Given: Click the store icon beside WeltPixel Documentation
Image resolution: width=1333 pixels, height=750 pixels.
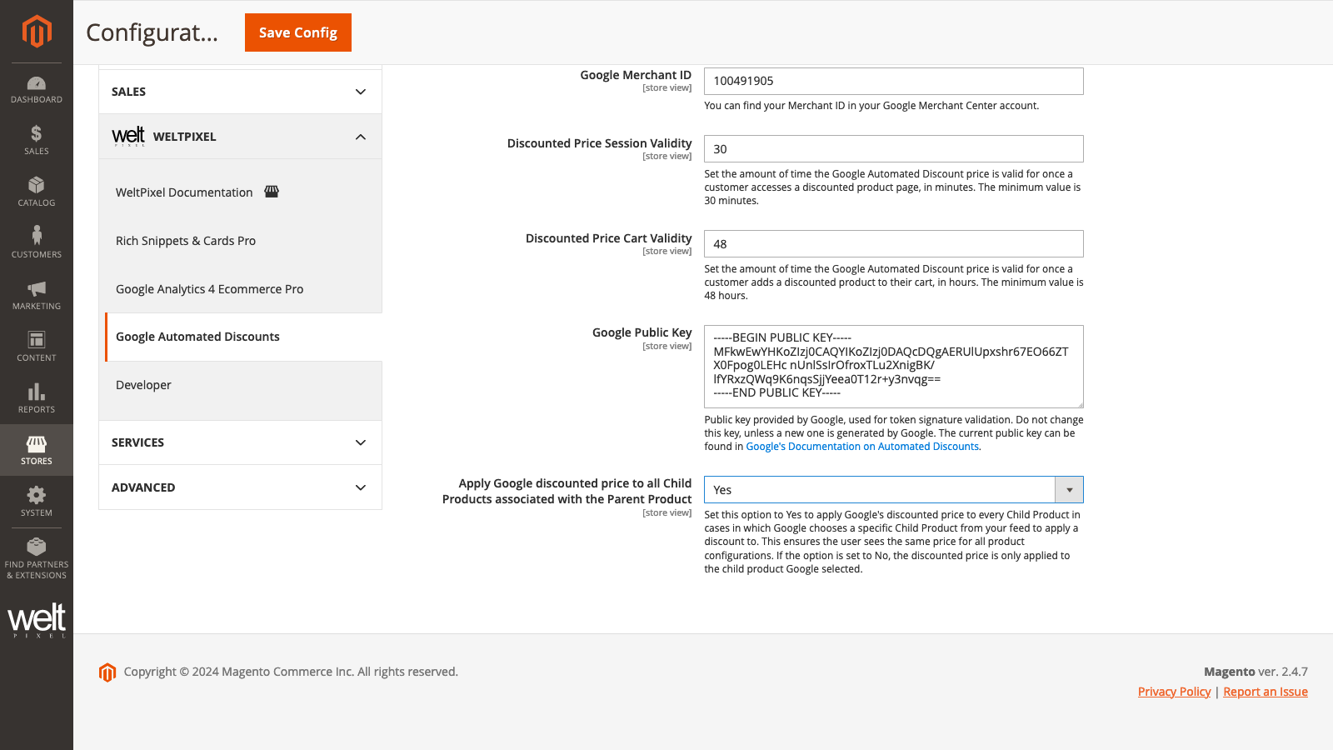Looking at the screenshot, I should (272, 192).
